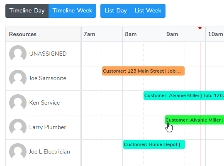Open the orange 123 Main Street job event

click(143, 71)
